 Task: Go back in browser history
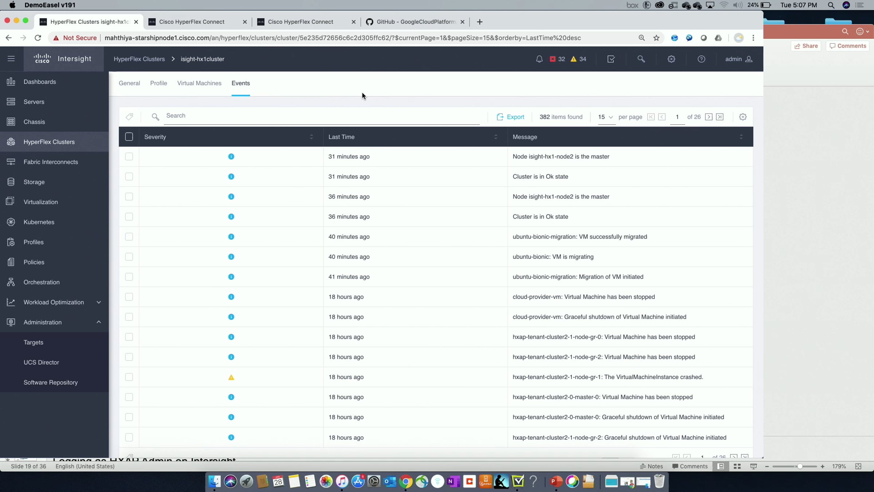pos(9,38)
